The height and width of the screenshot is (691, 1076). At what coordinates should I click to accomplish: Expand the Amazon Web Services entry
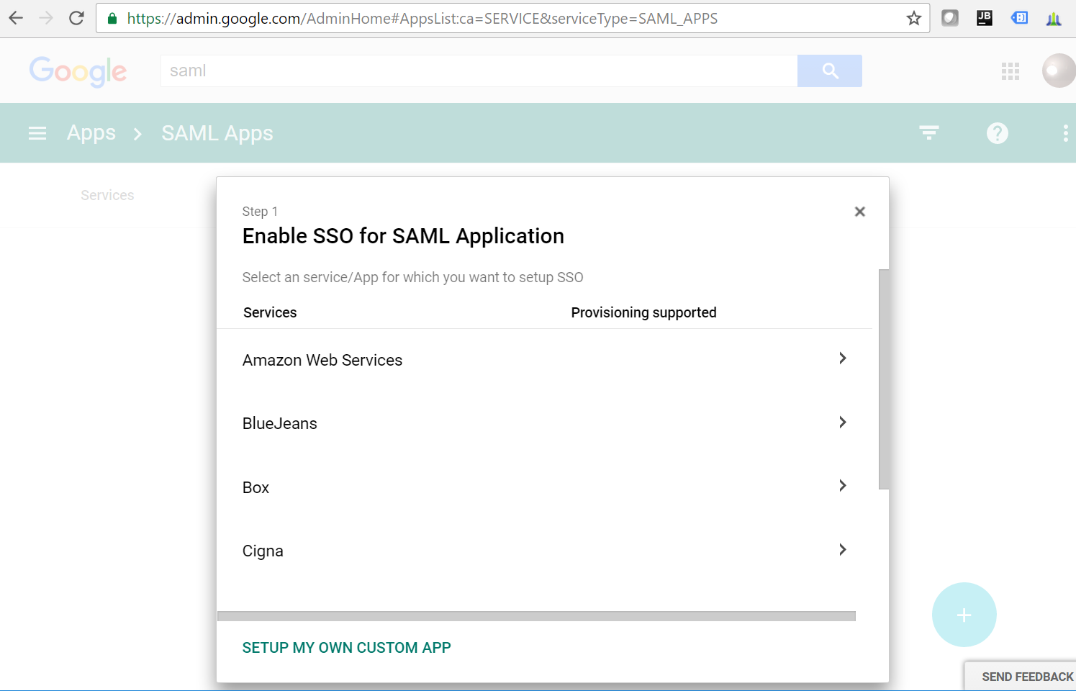point(842,358)
